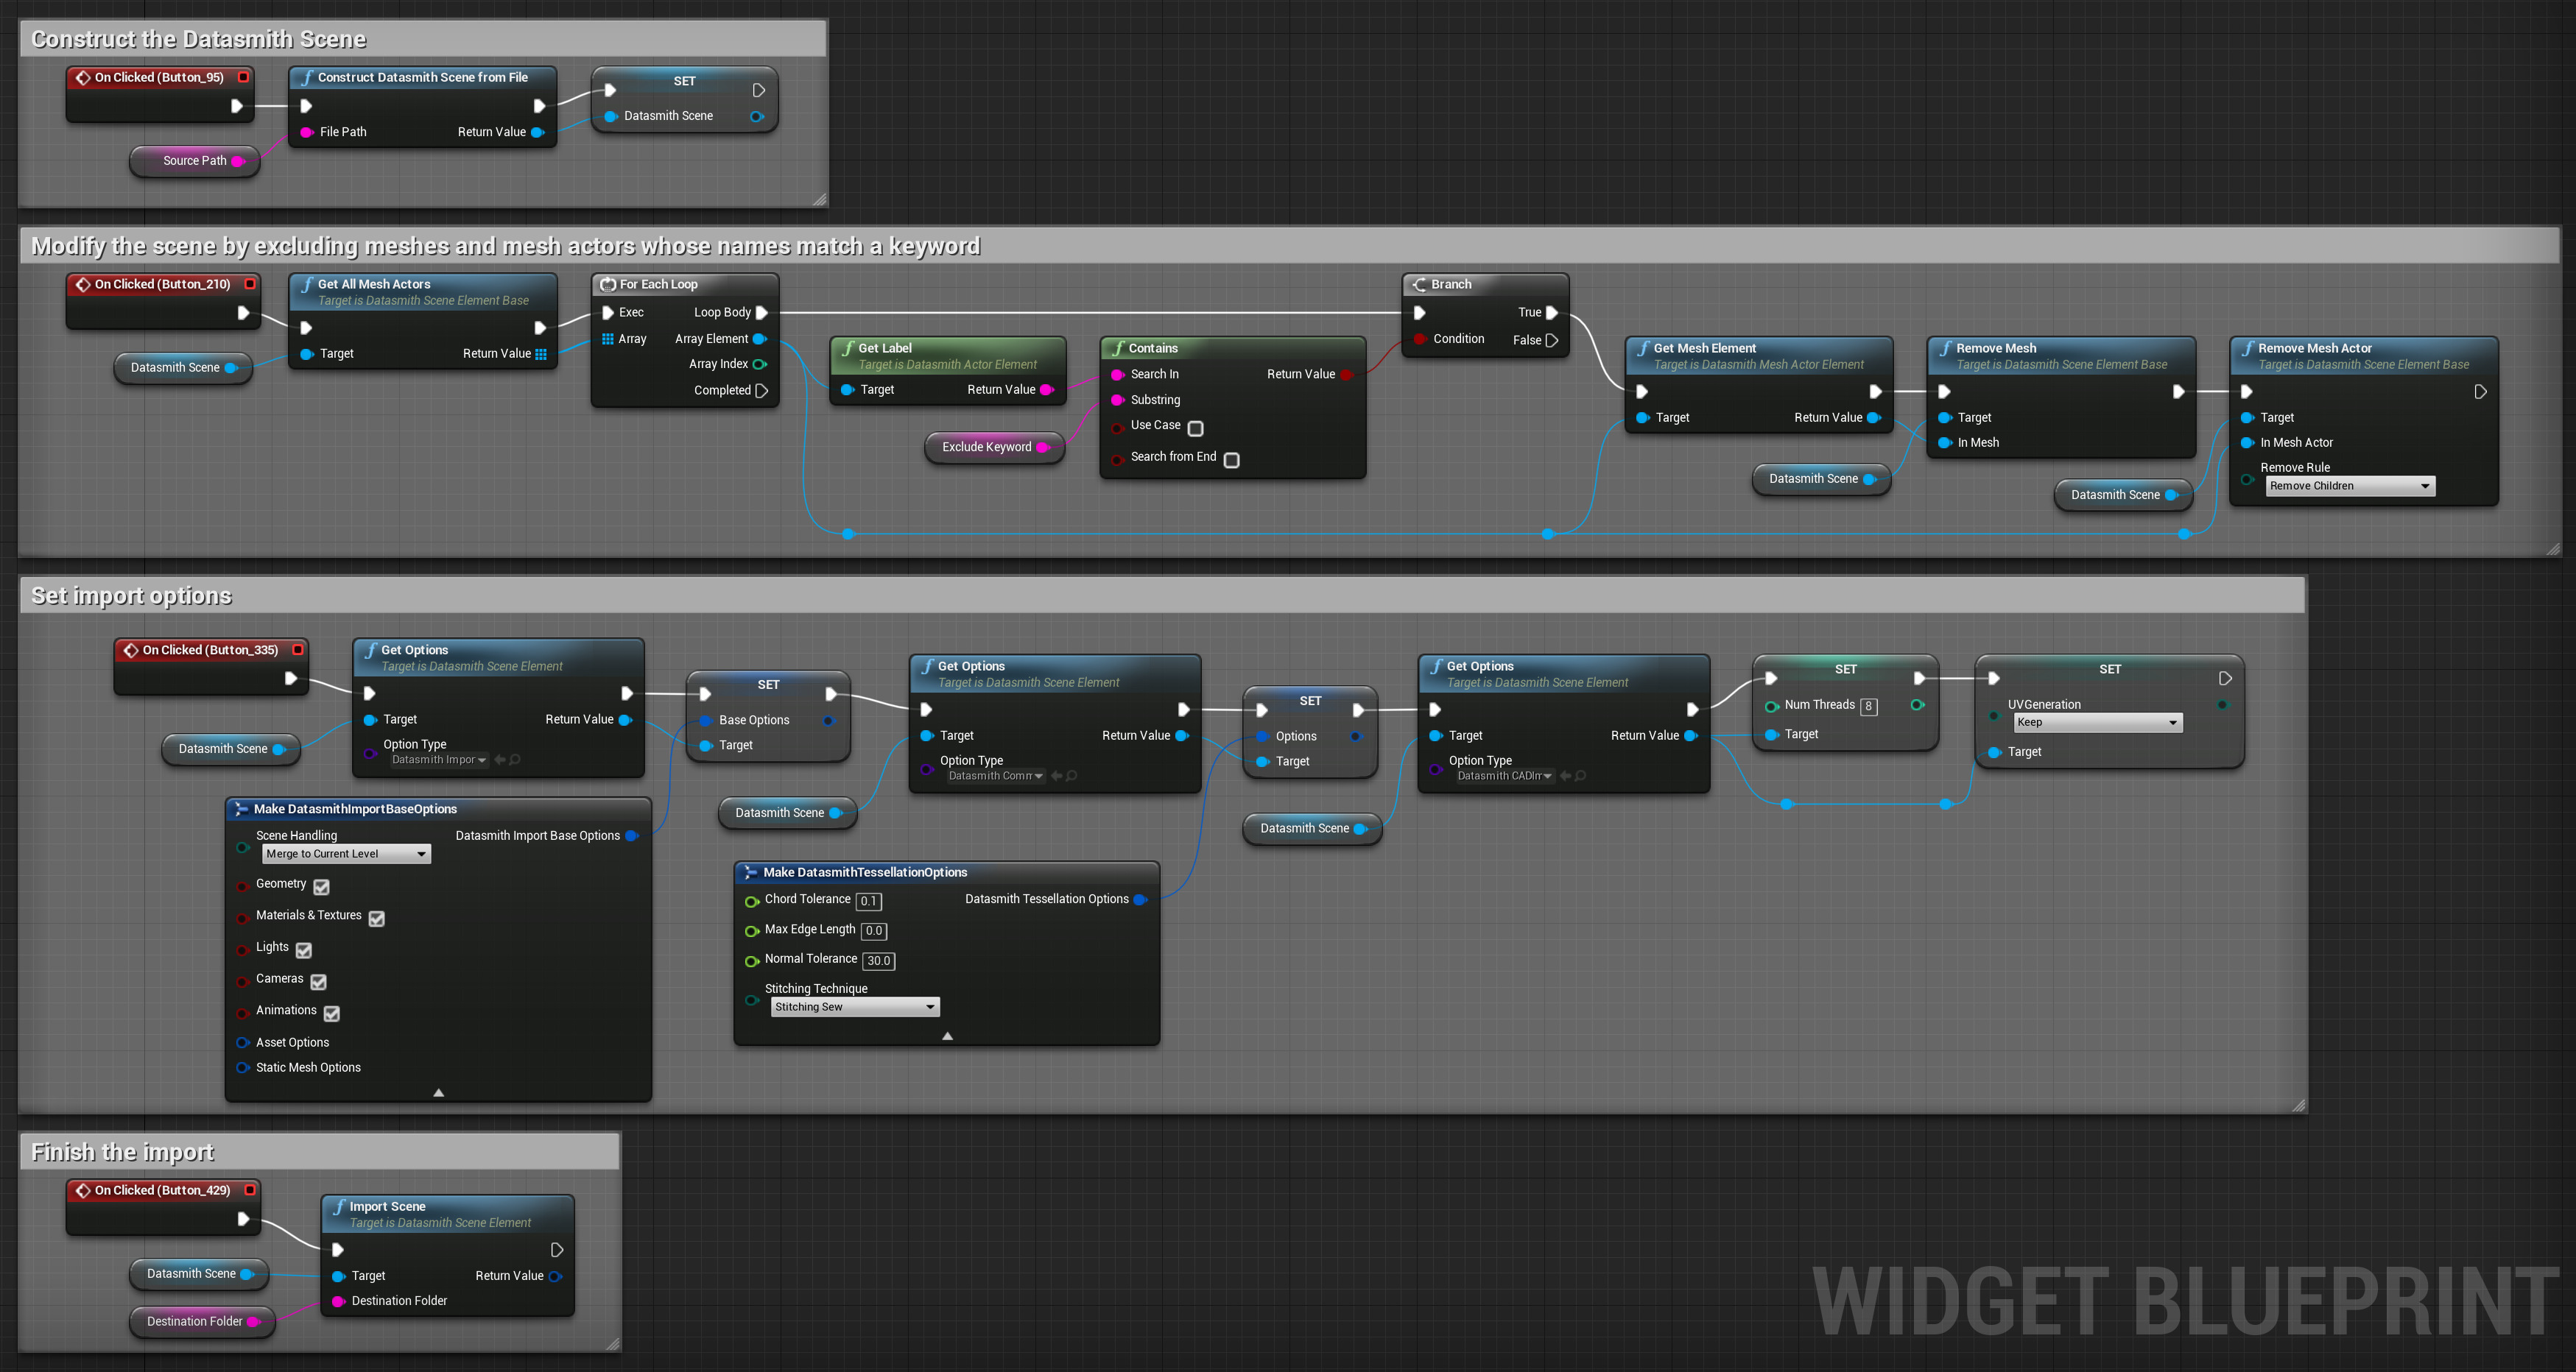Viewport: 2576px width, 1372px height.
Task: Open the Stitching Sew technique dropdown
Action: 855,1007
